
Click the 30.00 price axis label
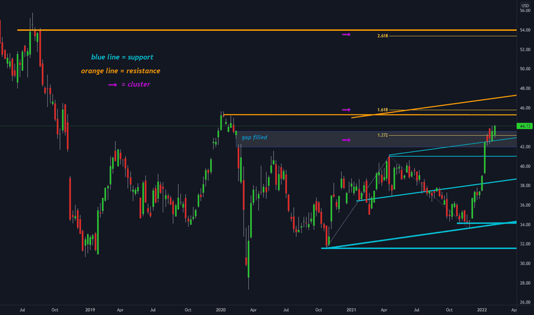525,263
